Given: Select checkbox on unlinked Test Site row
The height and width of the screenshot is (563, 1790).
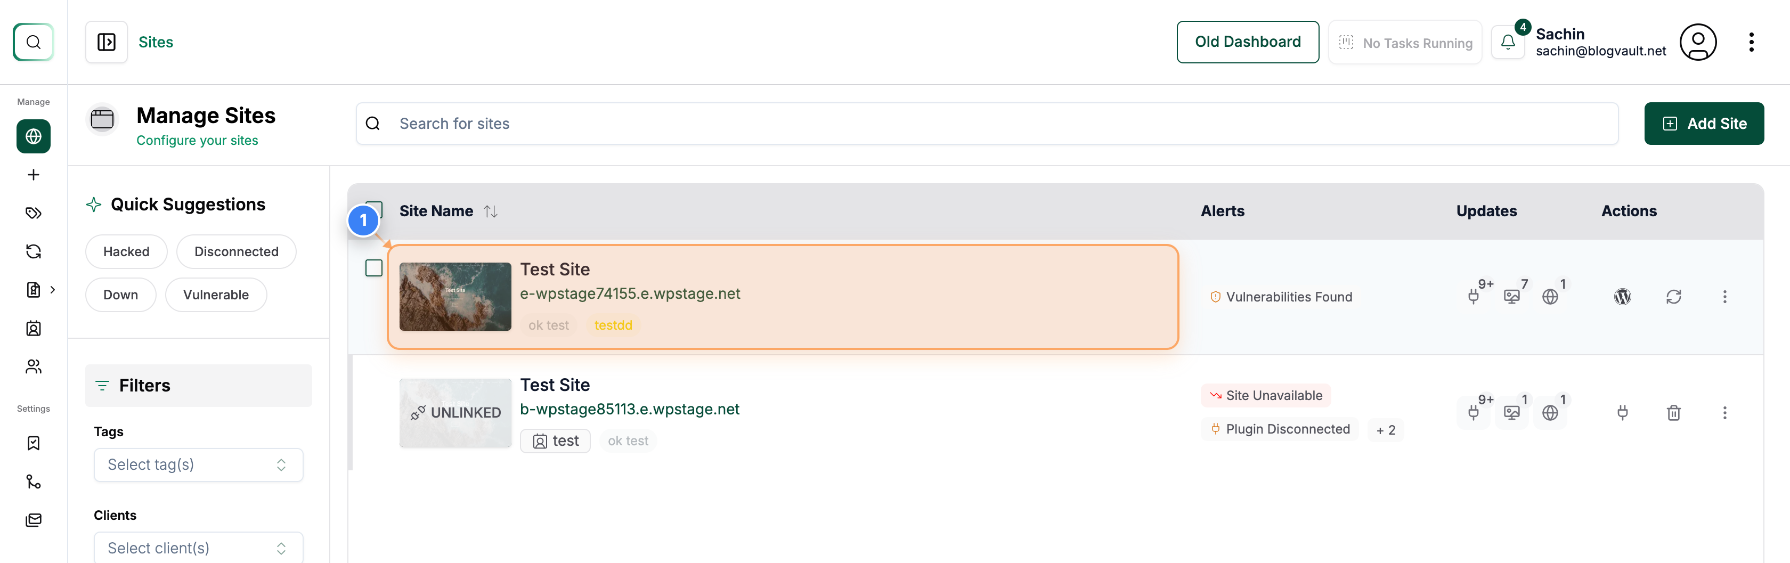Looking at the screenshot, I should click(373, 413).
